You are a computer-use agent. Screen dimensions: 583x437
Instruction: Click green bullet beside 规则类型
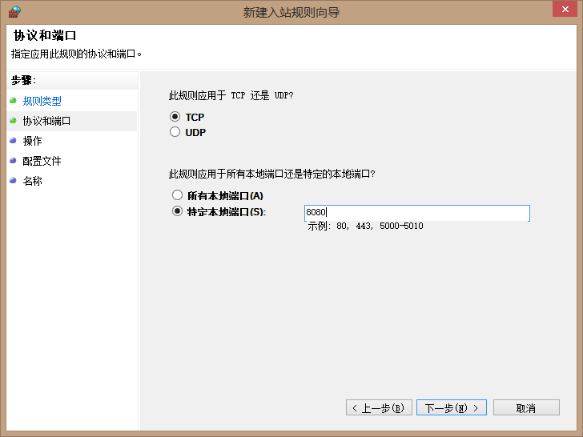pos(13,100)
